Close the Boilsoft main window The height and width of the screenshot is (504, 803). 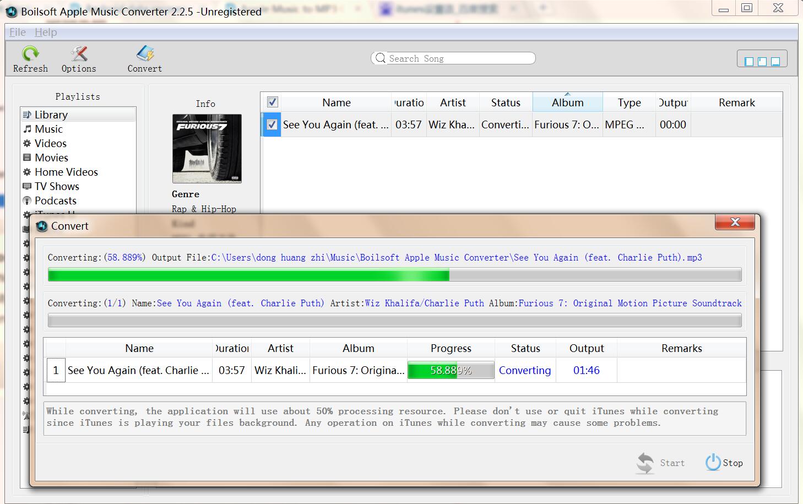click(778, 8)
